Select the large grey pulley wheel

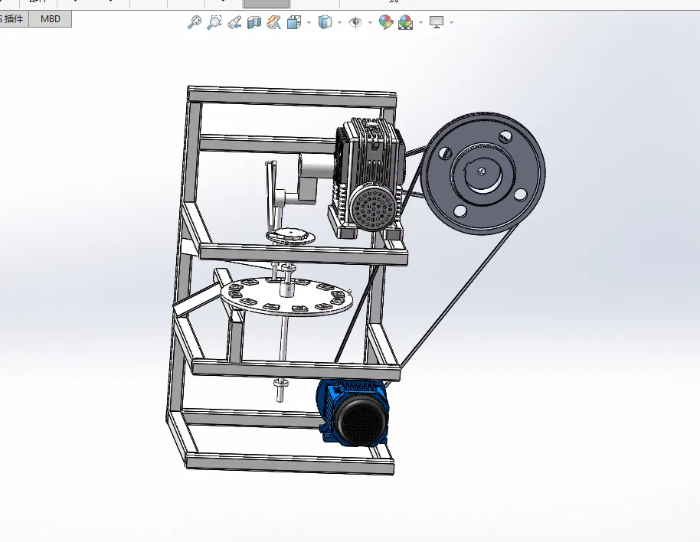(x=483, y=173)
